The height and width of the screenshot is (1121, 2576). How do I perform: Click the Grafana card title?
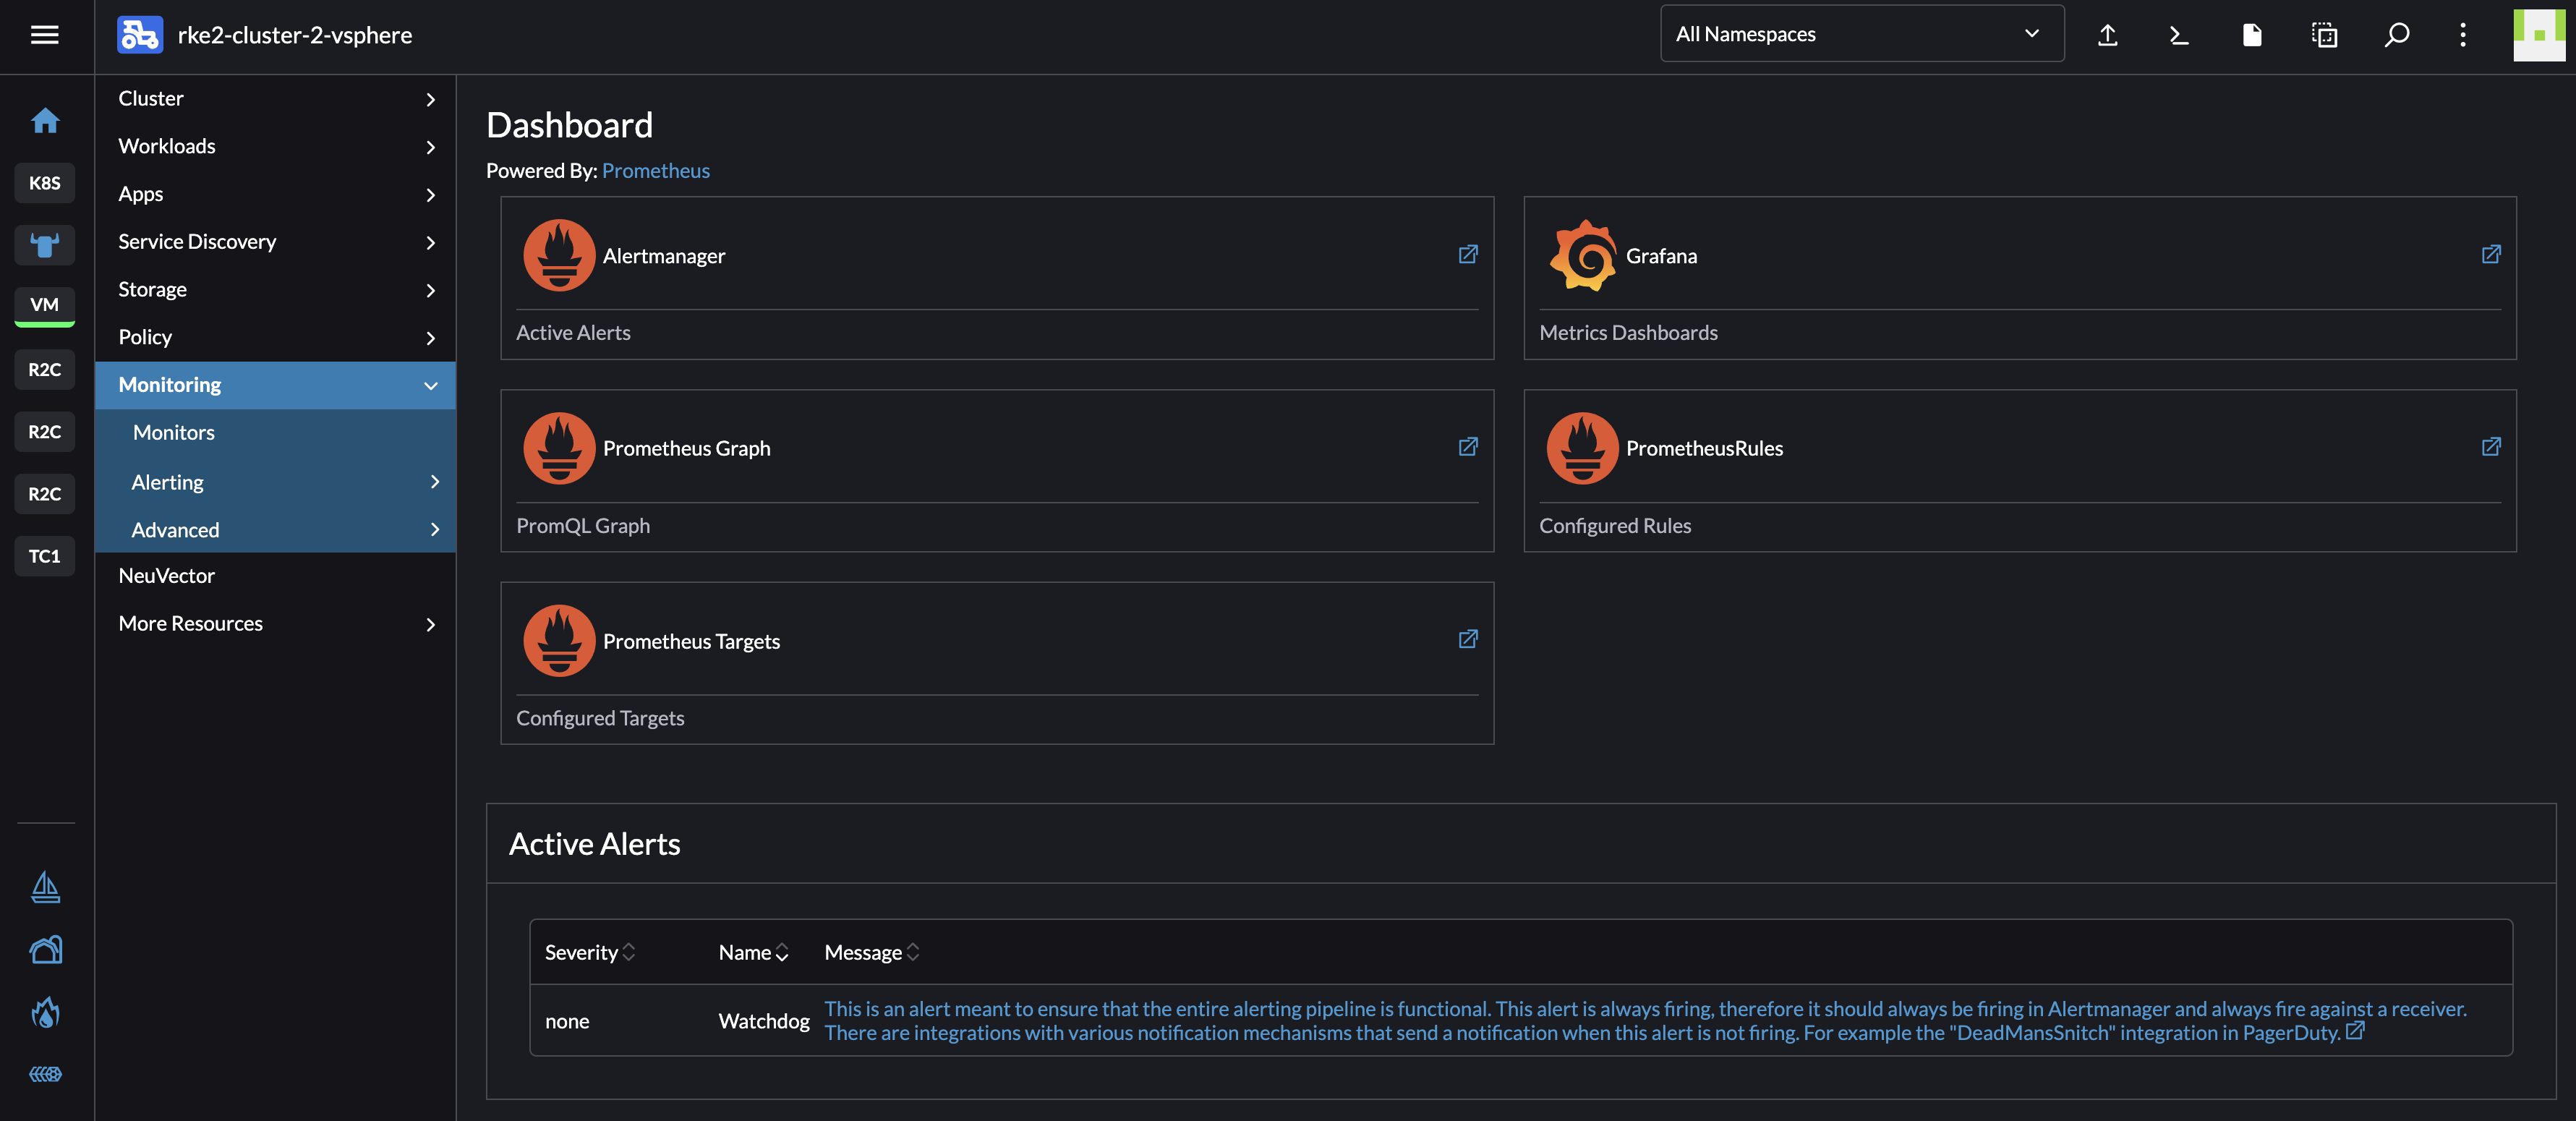click(x=1661, y=256)
